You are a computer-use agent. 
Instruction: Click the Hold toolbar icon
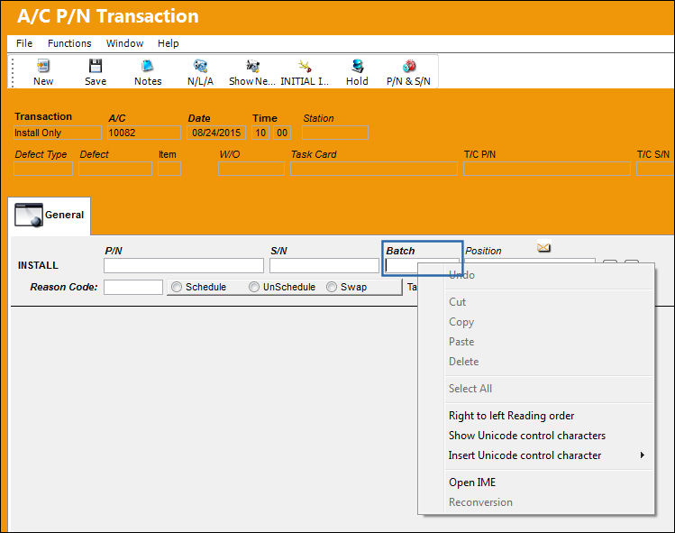coord(357,66)
